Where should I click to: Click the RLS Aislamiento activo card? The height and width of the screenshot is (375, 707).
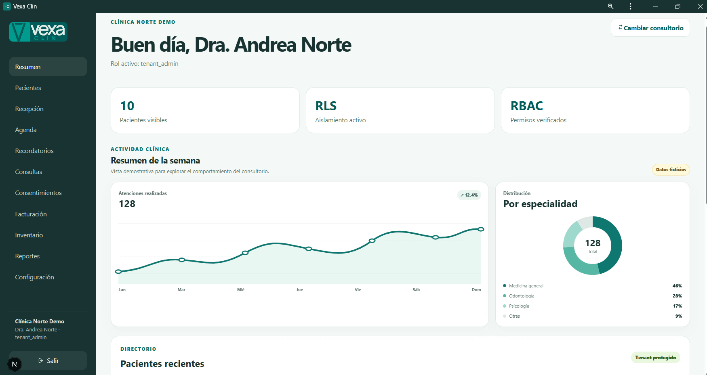pyautogui.click(x=400, y=110)
